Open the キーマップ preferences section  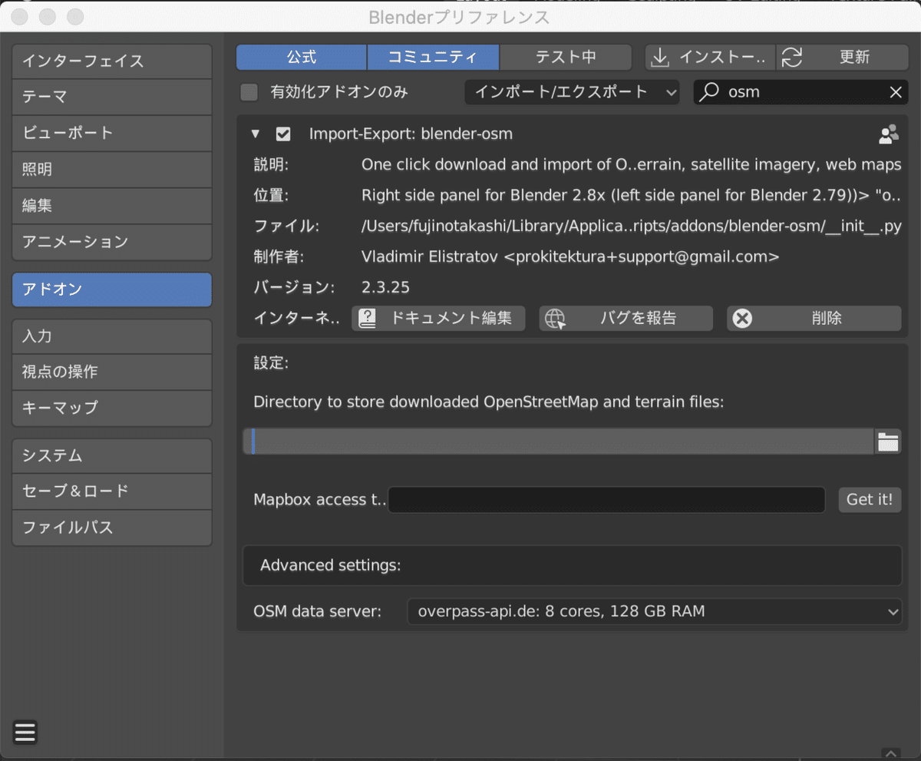[112, 408]
